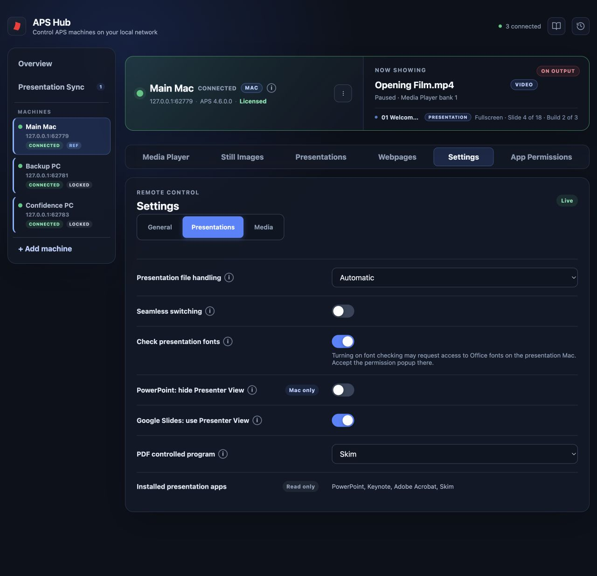Select Backup PC in the machines list

point(62,176)
